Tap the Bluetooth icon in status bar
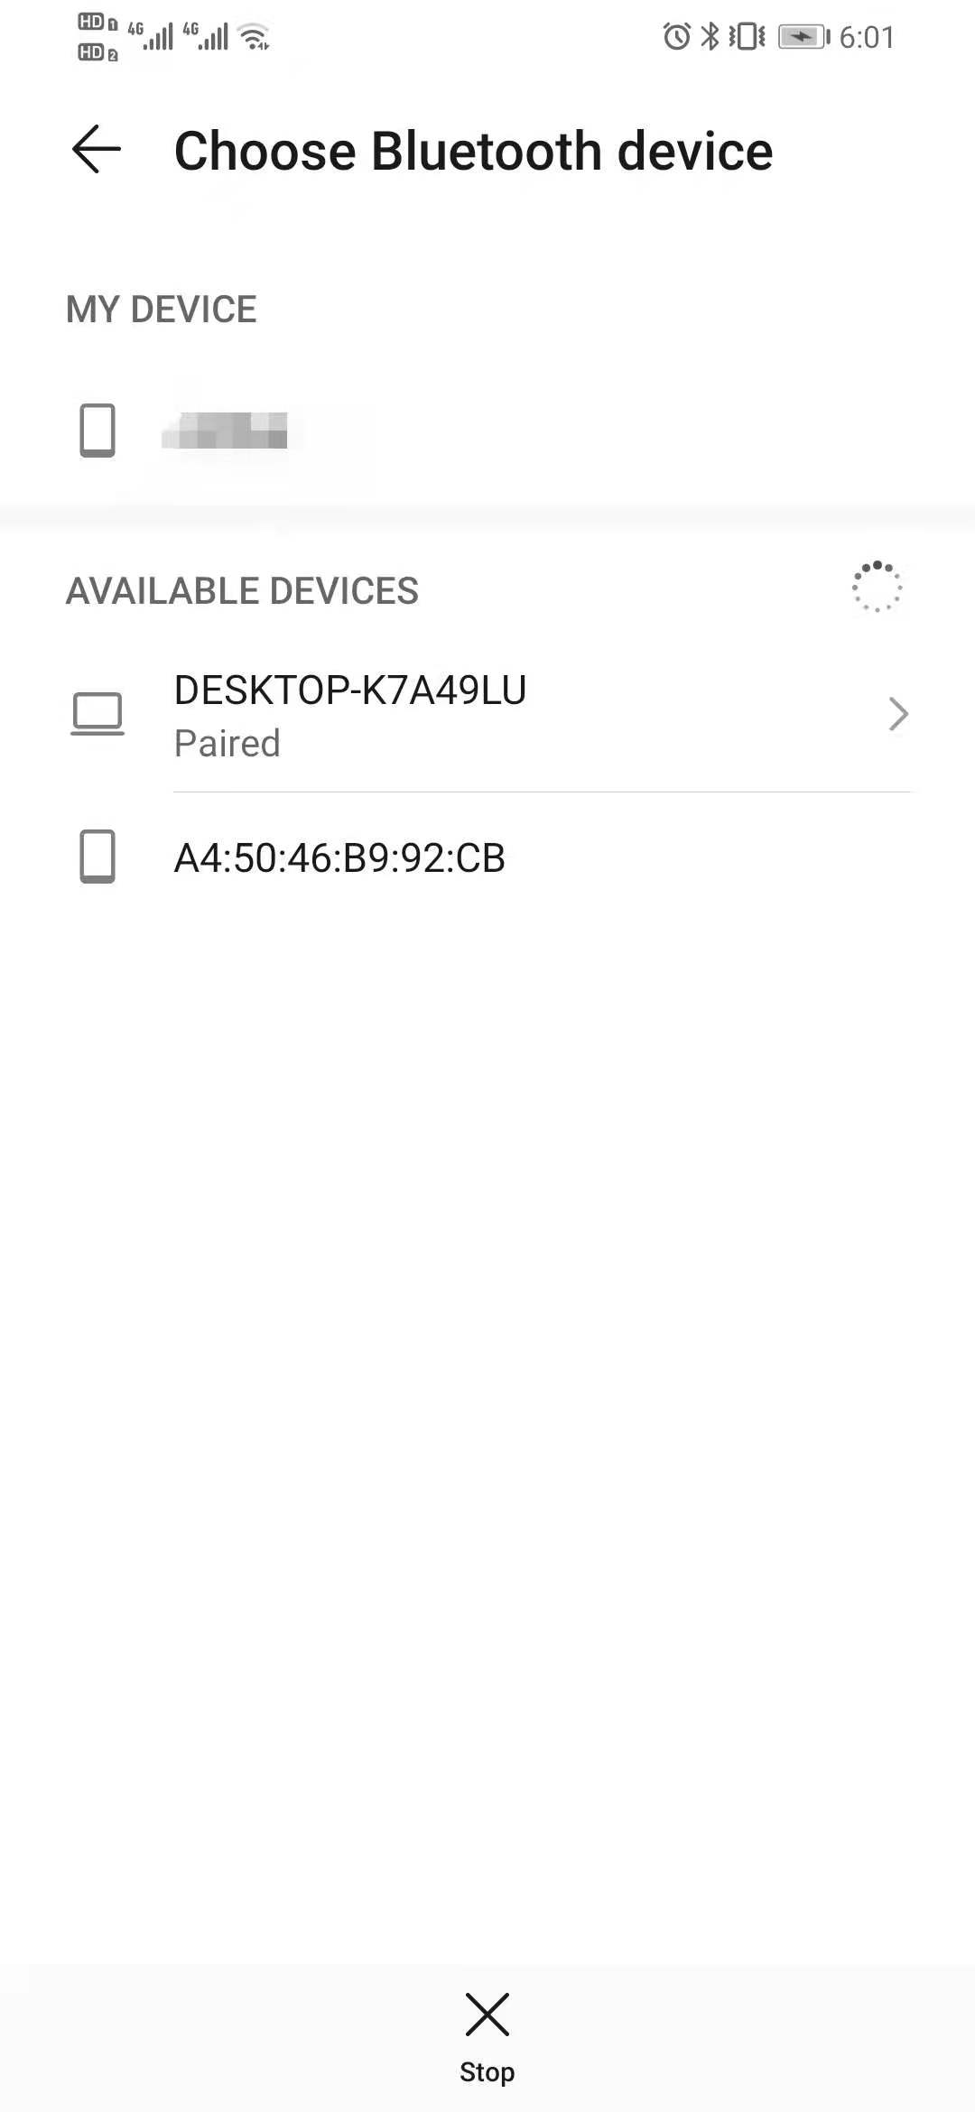This screenshot has width=975, height=2112. tap(711, 36)
